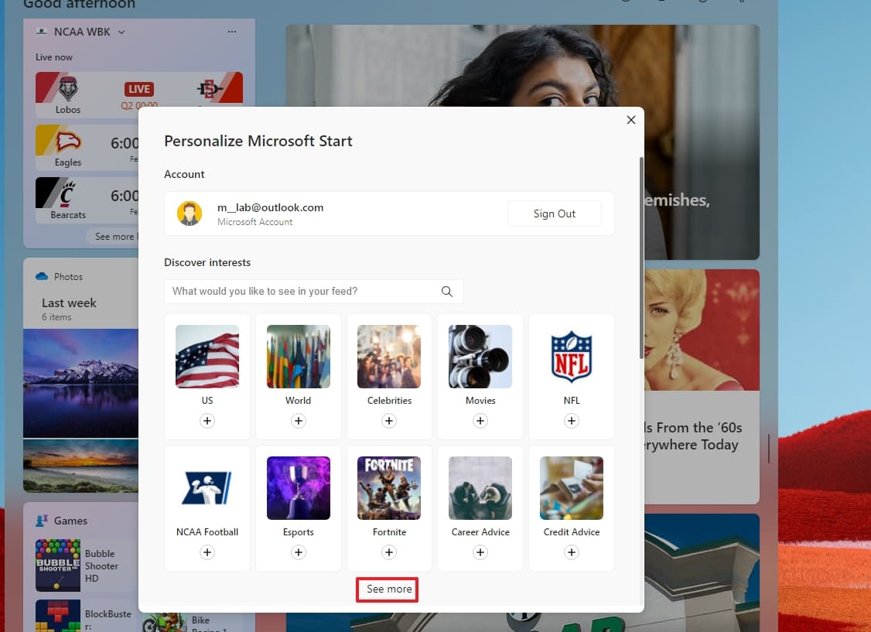Select the Celebrities interest icon
Viewport: 871px width, 632px height.
click(x=389, y=356)
